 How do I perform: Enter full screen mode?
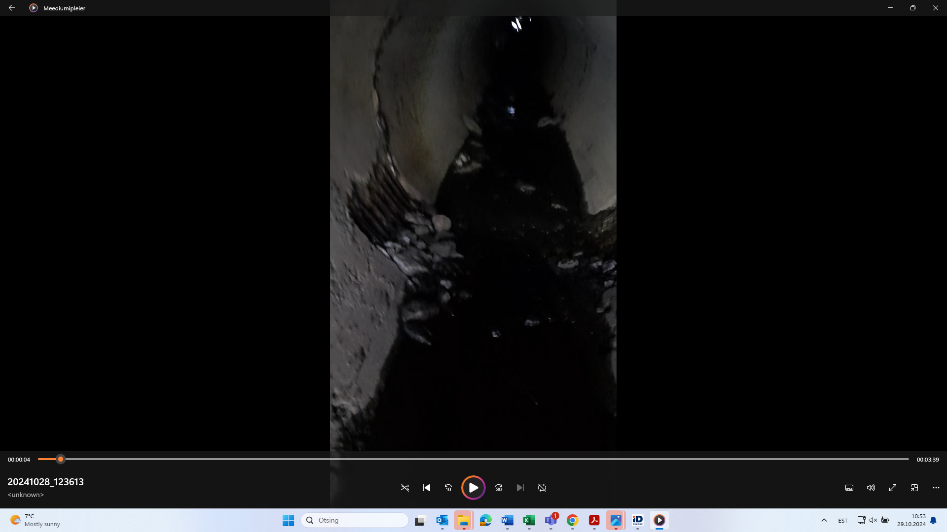(893, 488)
